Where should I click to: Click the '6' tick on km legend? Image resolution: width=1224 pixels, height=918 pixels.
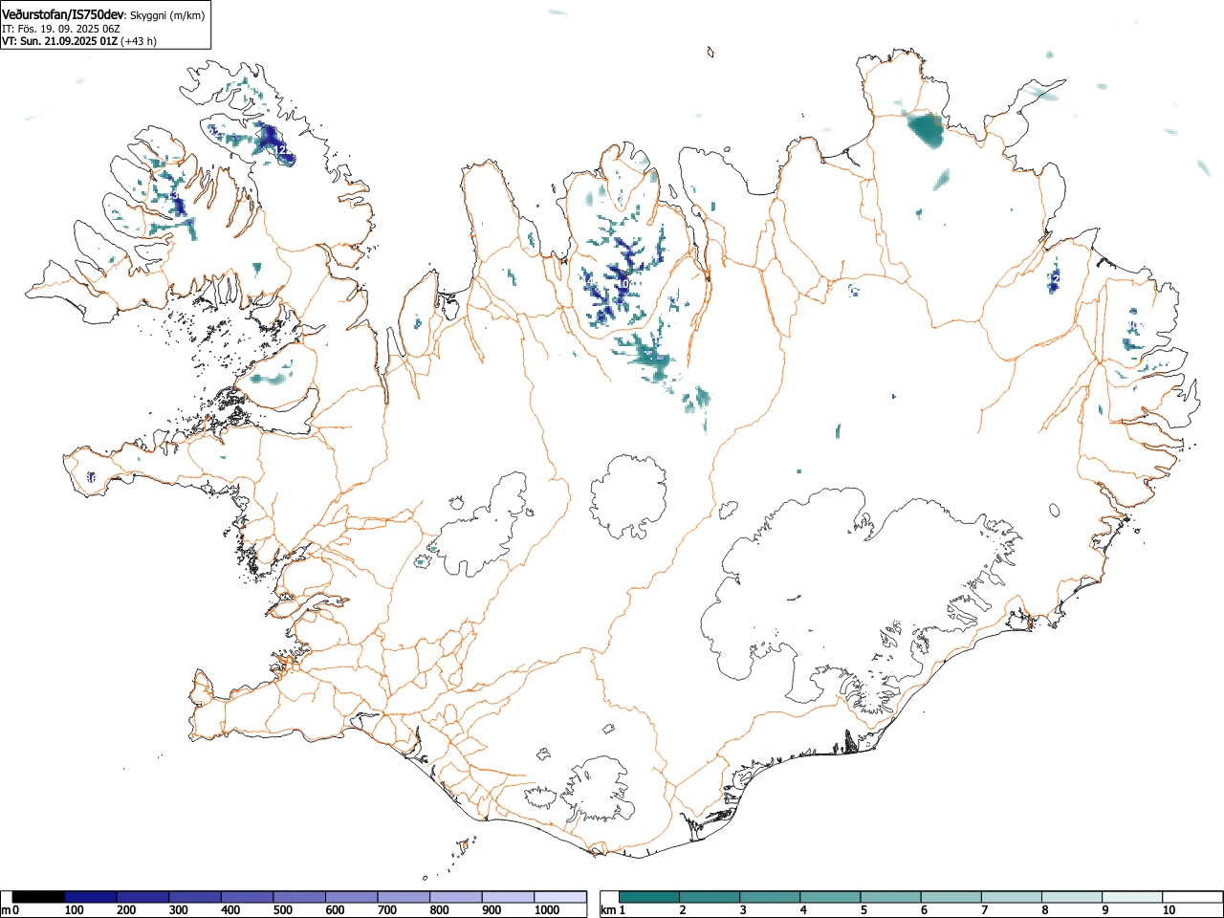click(924, 910)
